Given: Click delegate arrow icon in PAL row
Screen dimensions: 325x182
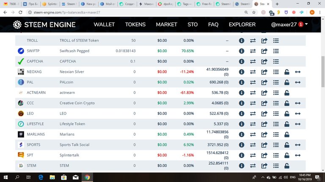Looking at the screenshot, I should point(297,82).
